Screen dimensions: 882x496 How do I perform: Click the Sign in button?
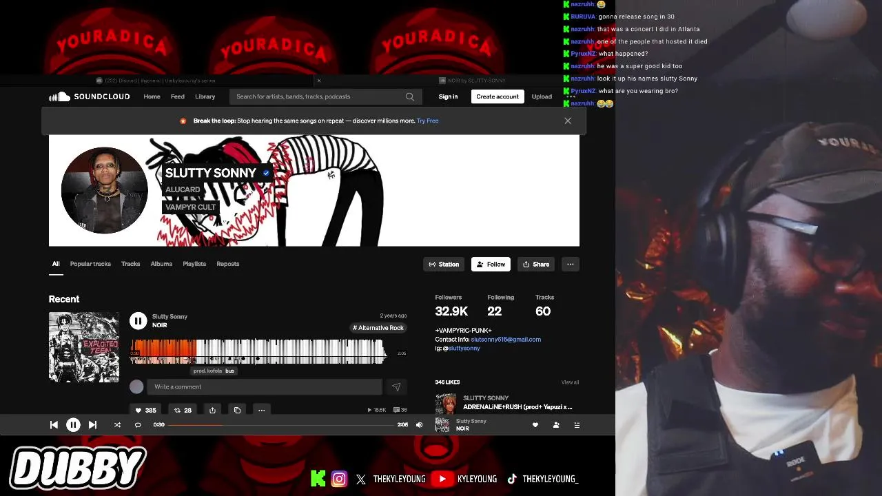click(x=448, y=96)
